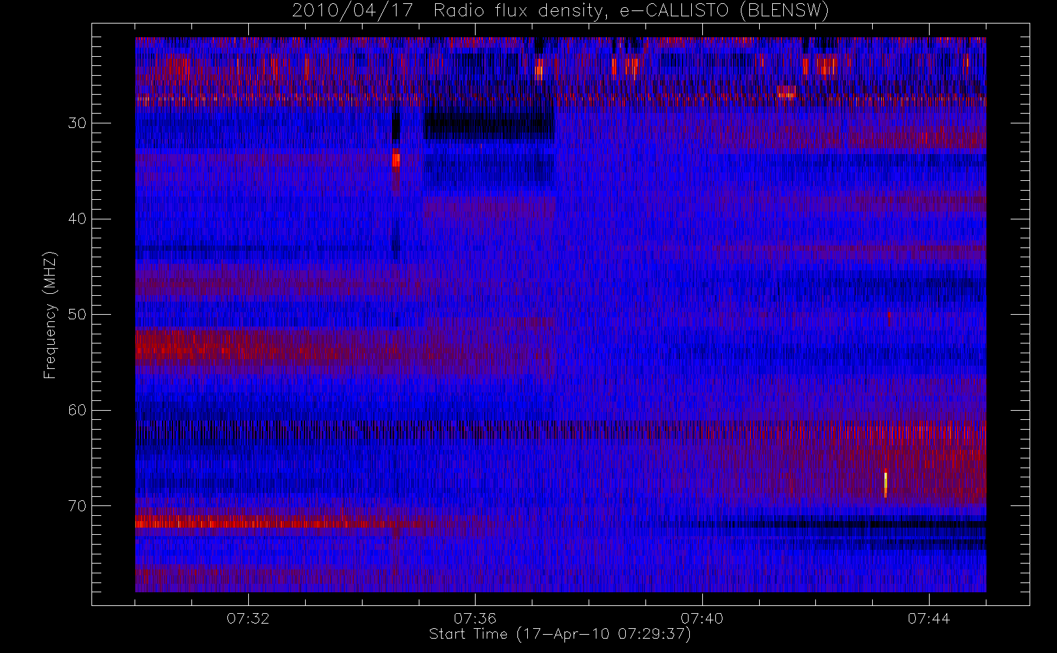Click the 07:44 time tick label
The image size is (1057, 653).
[929, 618]
